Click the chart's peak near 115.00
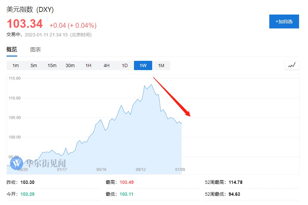308x205 pixels. [152, 85]
